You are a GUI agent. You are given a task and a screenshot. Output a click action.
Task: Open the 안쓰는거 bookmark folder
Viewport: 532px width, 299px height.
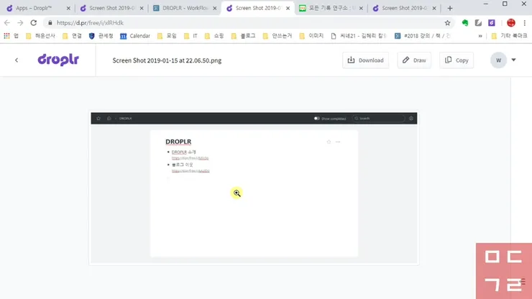(x=278, y=36)
